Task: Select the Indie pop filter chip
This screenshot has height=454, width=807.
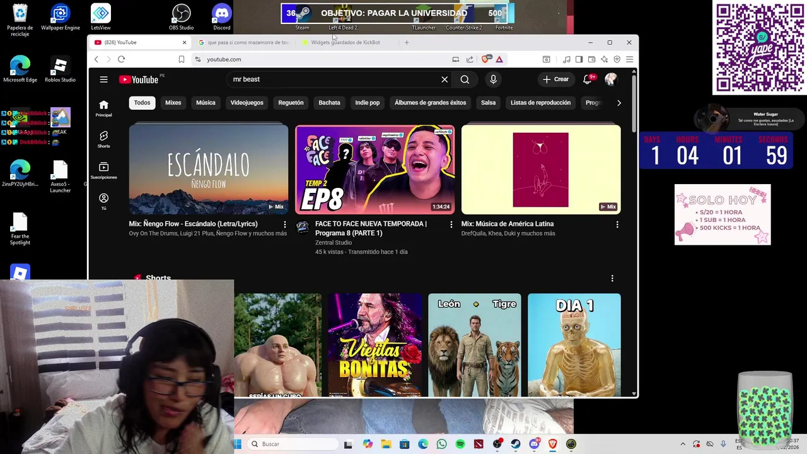Action: [x=367, y=103]
